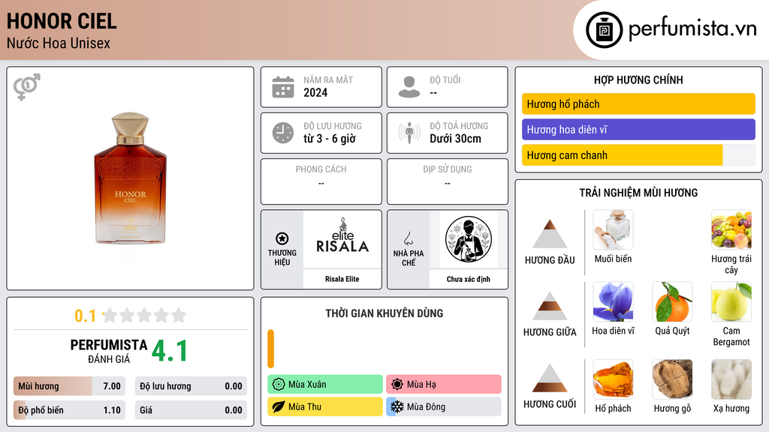Click the person icon beside Độ tuổi
Viewport: 769px width, 432px height.
pos(409,87)
